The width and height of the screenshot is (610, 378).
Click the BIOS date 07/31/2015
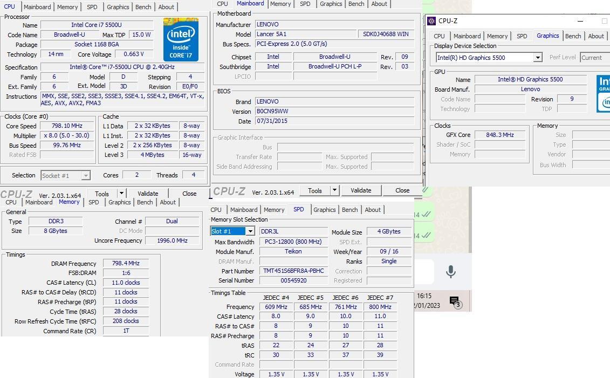pos(334,121)
